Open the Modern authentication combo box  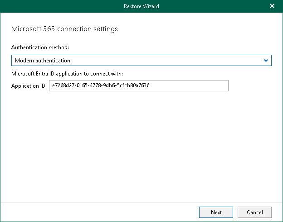point(141,60)
